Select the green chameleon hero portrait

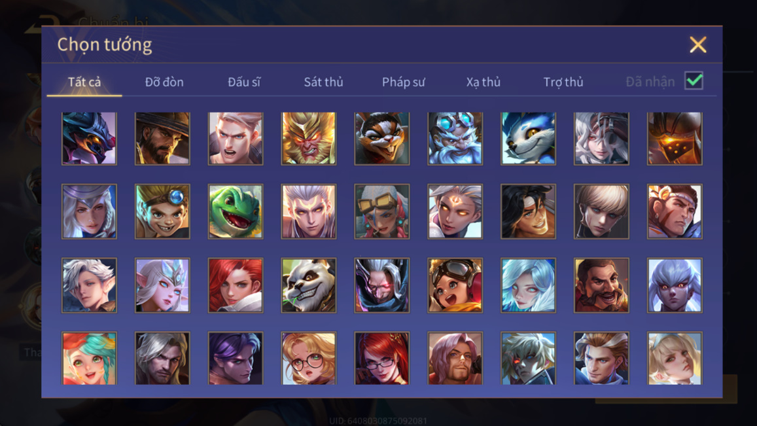(236, 211)
